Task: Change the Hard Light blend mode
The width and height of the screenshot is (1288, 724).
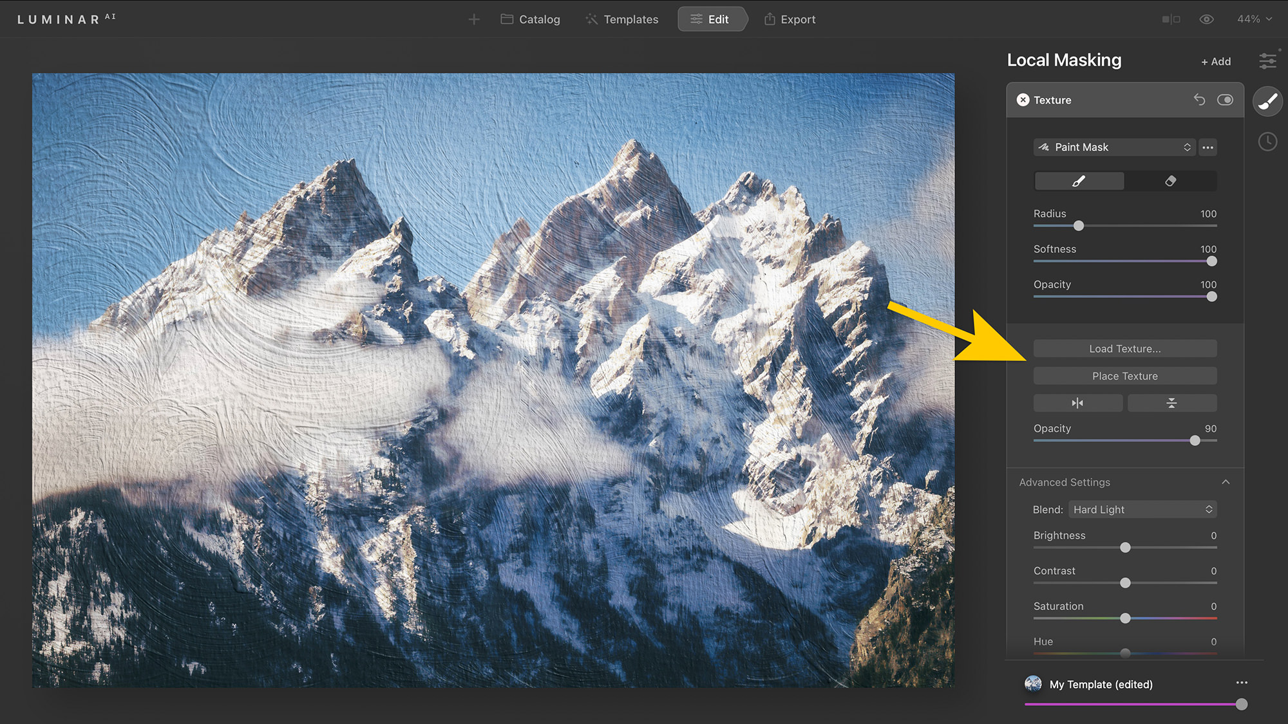Action: click(x=1142, y=509)
